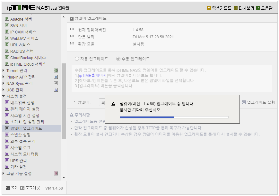This screenshot has height=196, width=279.
Task: Select the 수동 업그레이드 radio button
Action: tap(118, 59)
